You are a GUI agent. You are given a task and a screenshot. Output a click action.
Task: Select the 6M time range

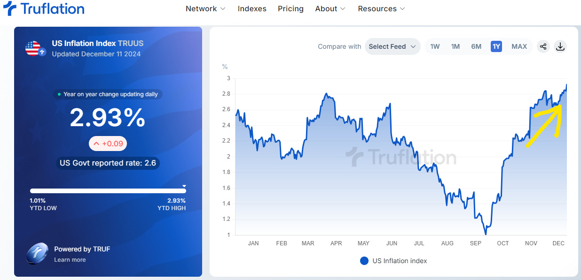tap(476, 46)
